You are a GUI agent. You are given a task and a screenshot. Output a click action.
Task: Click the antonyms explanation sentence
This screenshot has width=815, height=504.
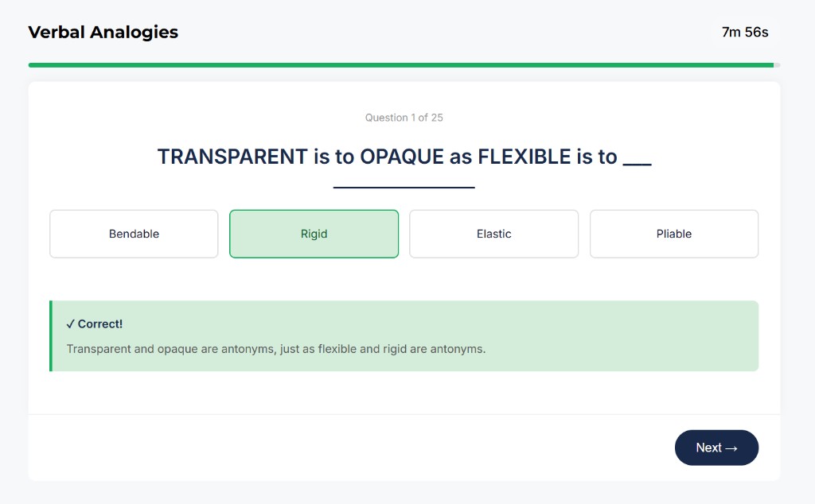coord(275,349)
